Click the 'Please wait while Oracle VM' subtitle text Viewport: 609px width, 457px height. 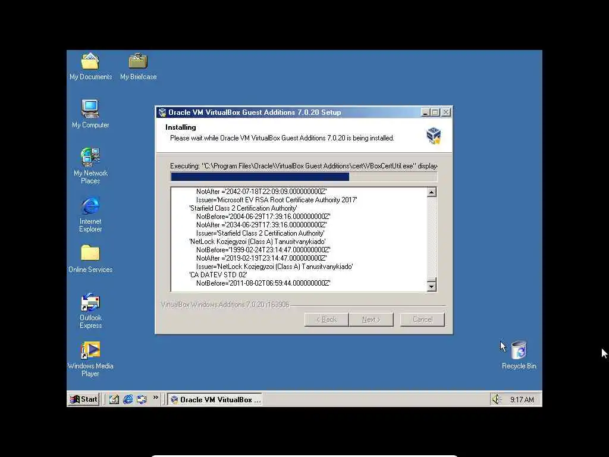[x=282, y=138]
